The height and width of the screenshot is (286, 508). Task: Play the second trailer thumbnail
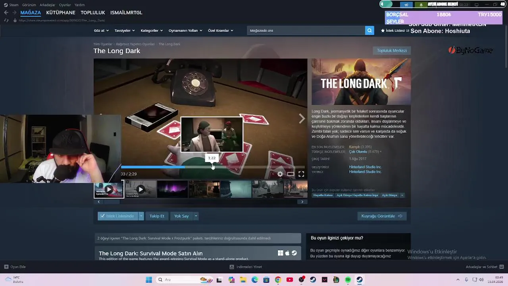(140, 189)
